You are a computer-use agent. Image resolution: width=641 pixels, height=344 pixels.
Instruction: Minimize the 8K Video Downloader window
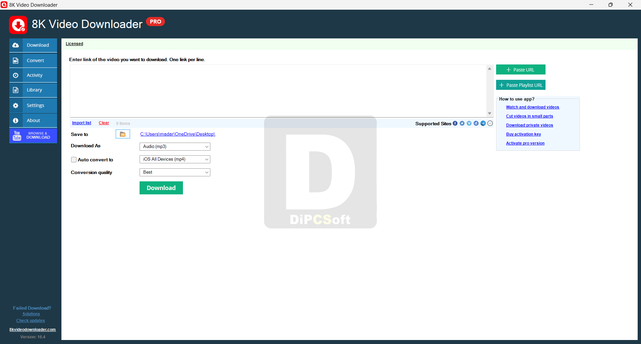(x=591, y=5)
